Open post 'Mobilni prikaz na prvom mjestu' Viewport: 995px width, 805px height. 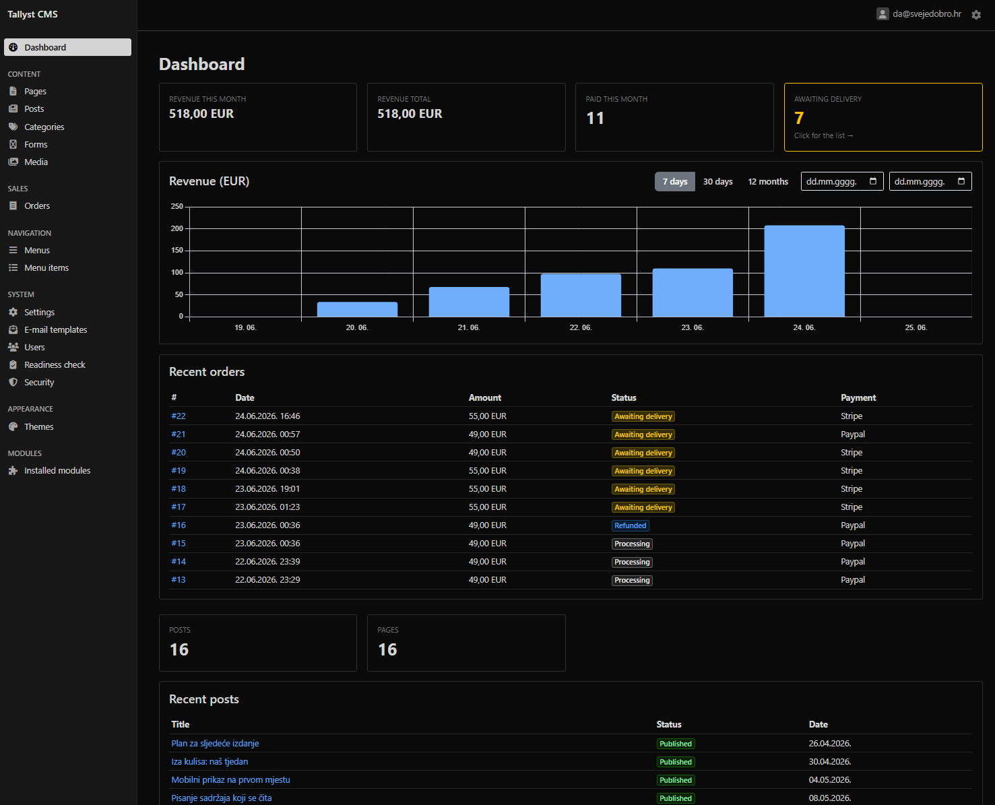coord(230,780)
